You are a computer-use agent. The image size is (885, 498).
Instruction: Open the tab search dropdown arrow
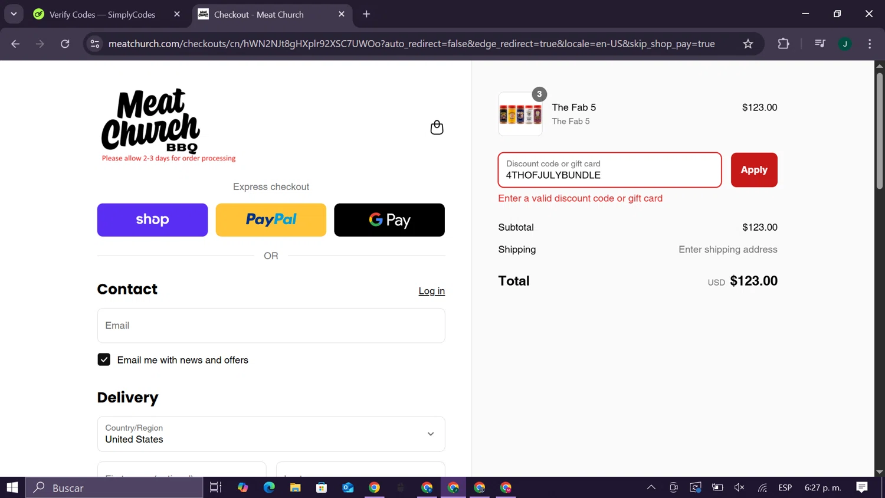[x=14, y=14]
